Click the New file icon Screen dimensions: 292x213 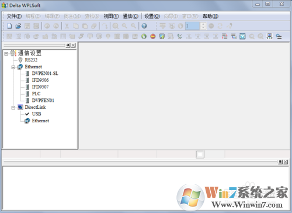[9, 26]
